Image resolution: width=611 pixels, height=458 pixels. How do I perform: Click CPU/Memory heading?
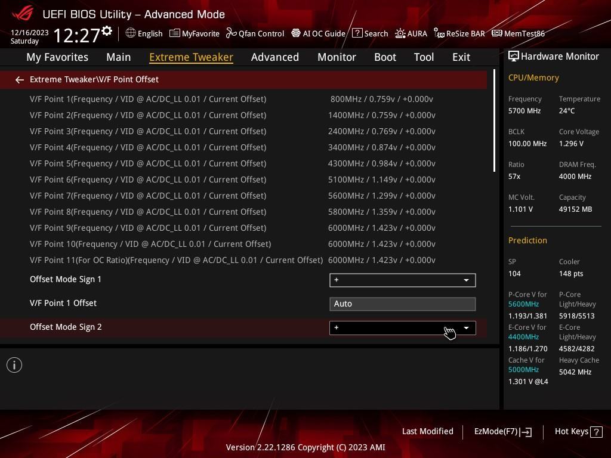click(533, 78)
